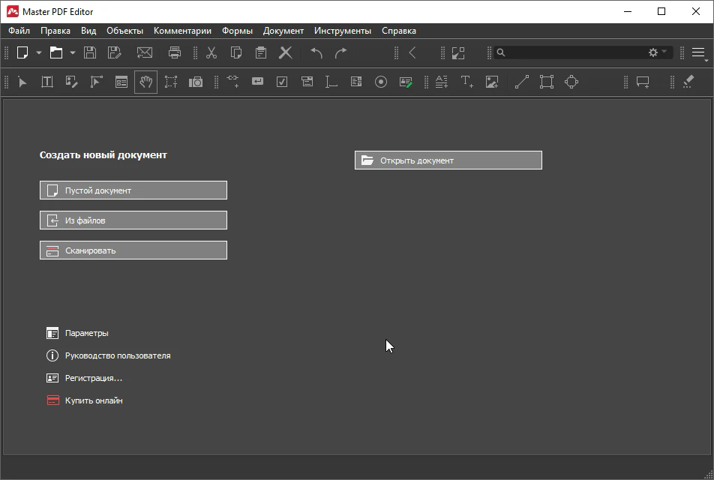Click the Send by email envelope icon
This screenshot has height=480, width=714.
coord(145,52)
